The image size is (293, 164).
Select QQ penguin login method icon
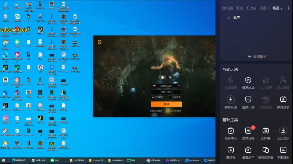tap(163, 77)
